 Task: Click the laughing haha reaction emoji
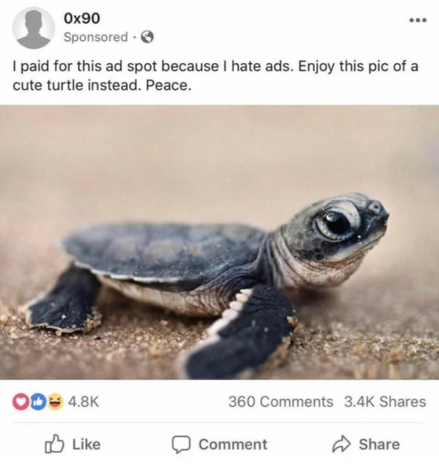click(x=55, y=402)
